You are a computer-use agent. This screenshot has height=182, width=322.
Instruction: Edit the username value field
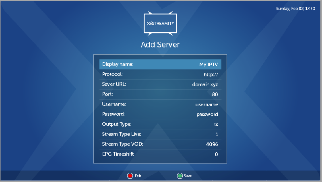206,104
